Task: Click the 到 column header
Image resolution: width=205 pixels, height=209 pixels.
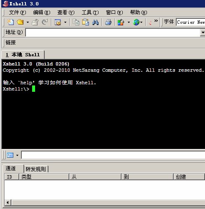Action: pos(147,177)
